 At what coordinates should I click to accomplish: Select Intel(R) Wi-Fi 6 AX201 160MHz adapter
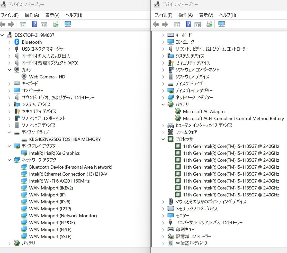[x=59, y=181]
